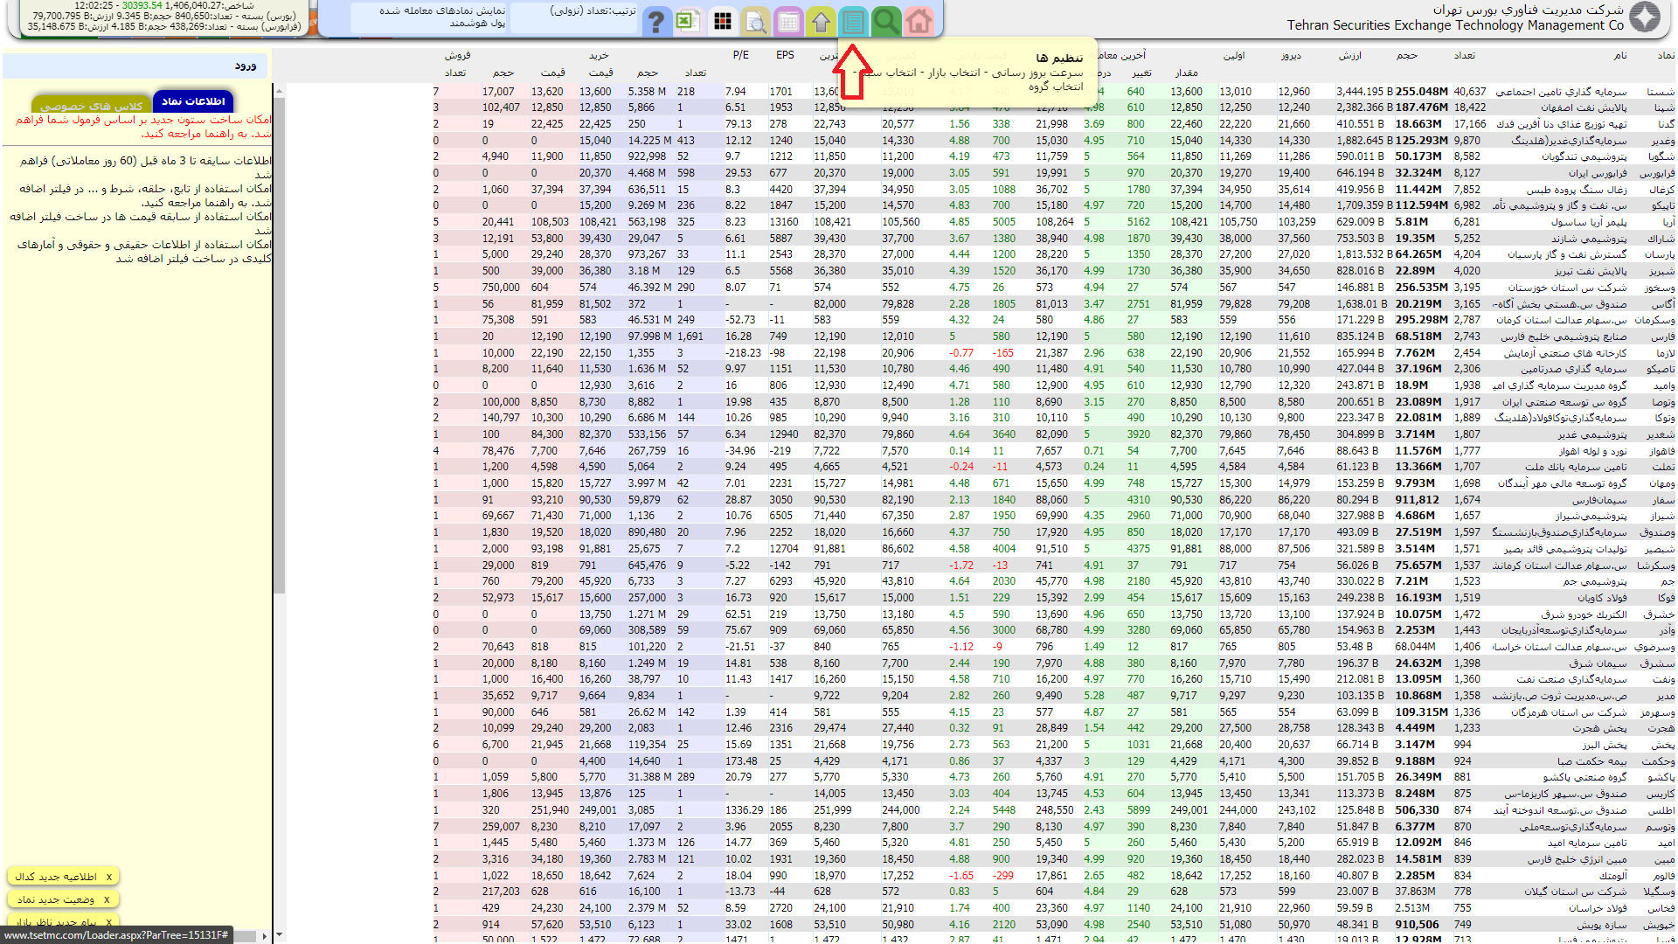Select EPS value '13160' in the table

(784, 222)
